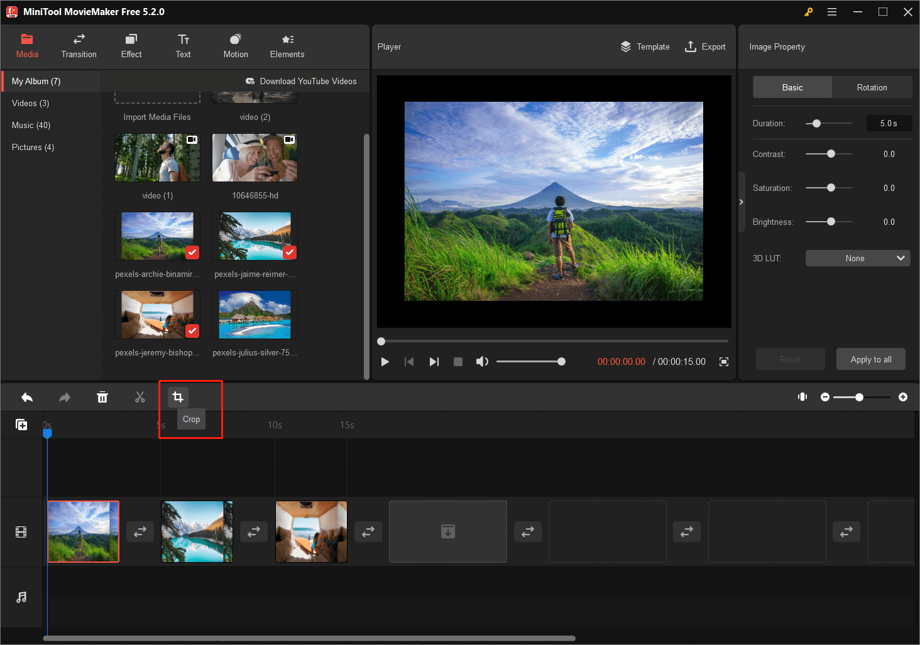The image size is (920, 645).
Task: Toggle selection of pexels-julius-silver thumbnail
Action: click(254, 314)
